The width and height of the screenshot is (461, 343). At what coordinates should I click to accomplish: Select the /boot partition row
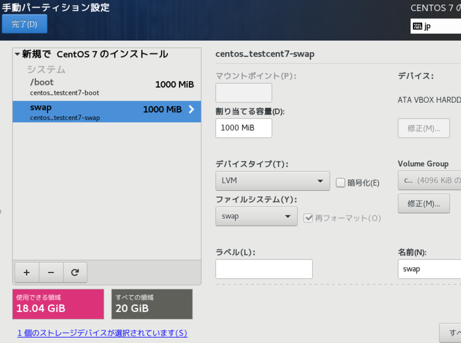pyautogui.click(x=107, y=87)
